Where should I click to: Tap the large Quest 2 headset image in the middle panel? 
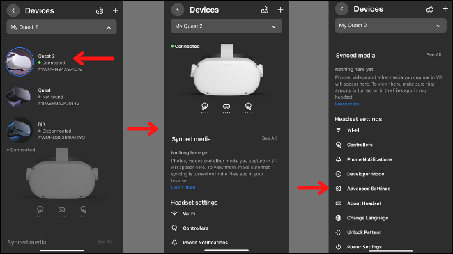point(227,70)
